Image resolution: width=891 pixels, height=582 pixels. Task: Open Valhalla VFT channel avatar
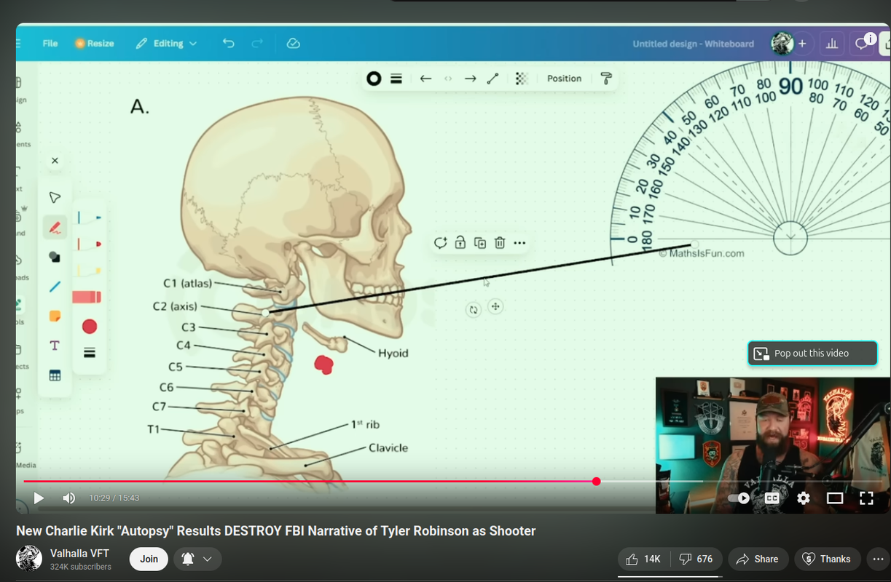pos(29,559)
